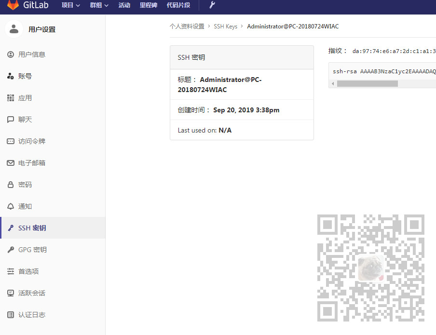Click the SSH Keys breadcrumb link
Image resolution: width=436 pixels, height=335 pixels.
[x=226, y=27]
